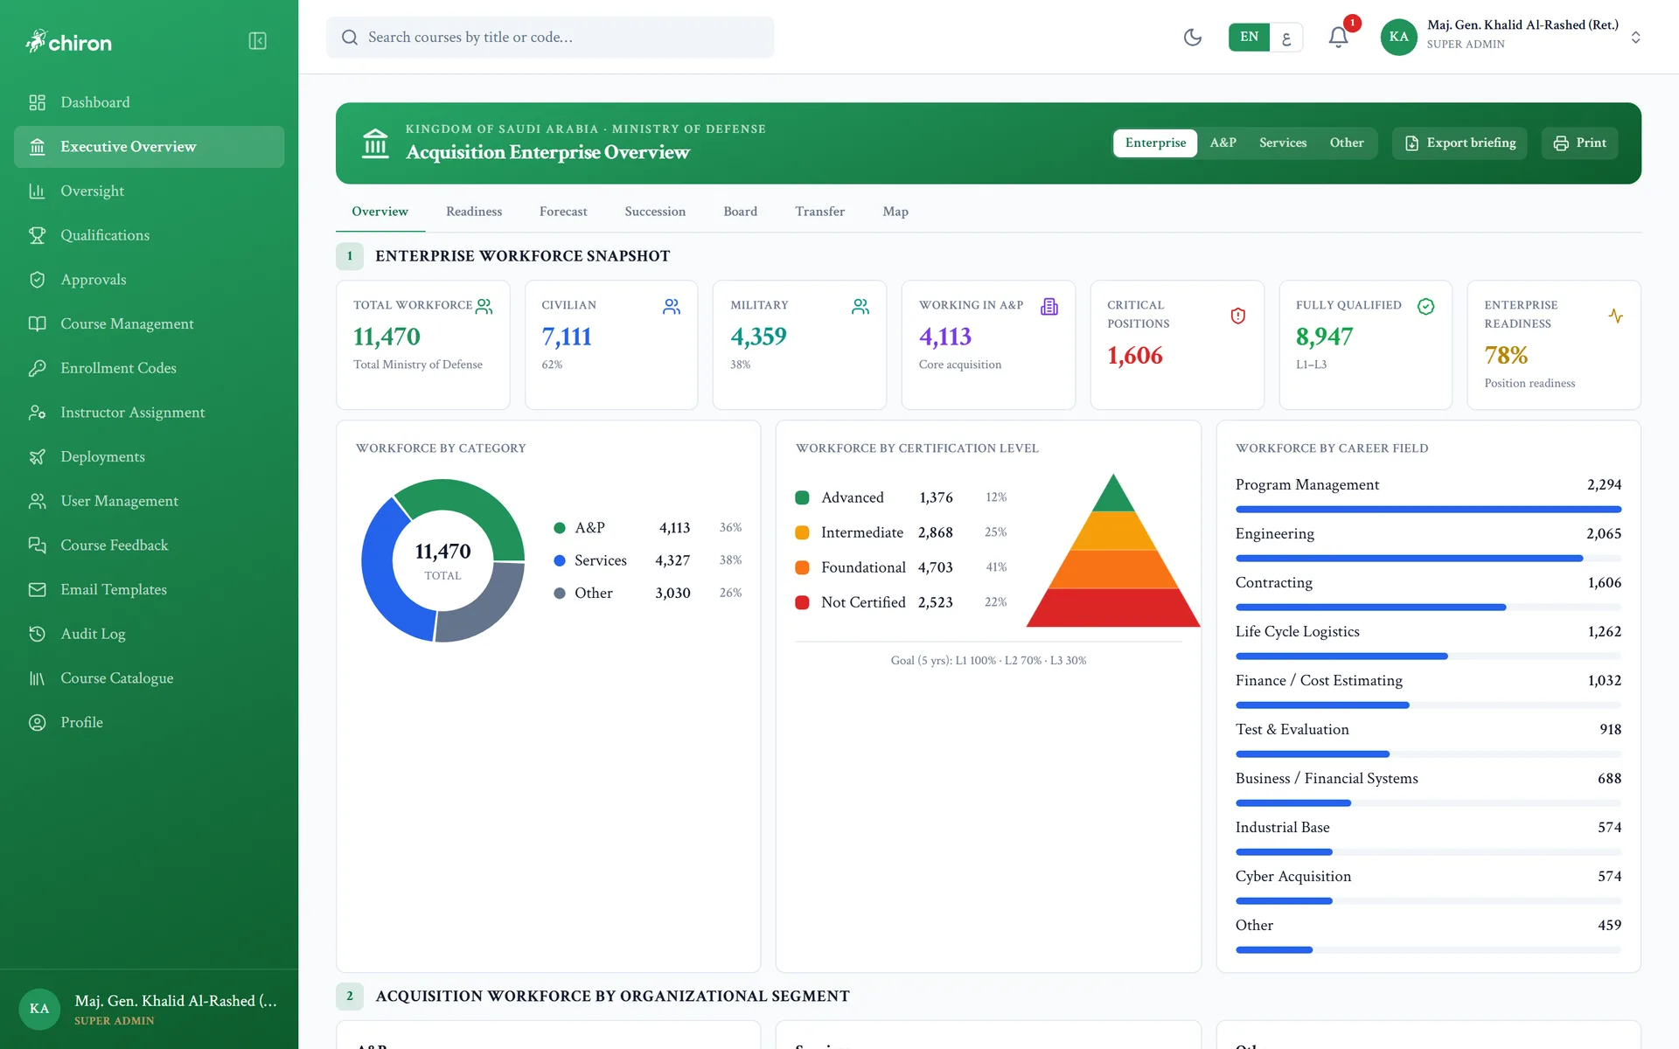Click 'Cyber Acquisition' career field row
Viewport: 1679px width, 1049px height.
[x=1428, y=886]
